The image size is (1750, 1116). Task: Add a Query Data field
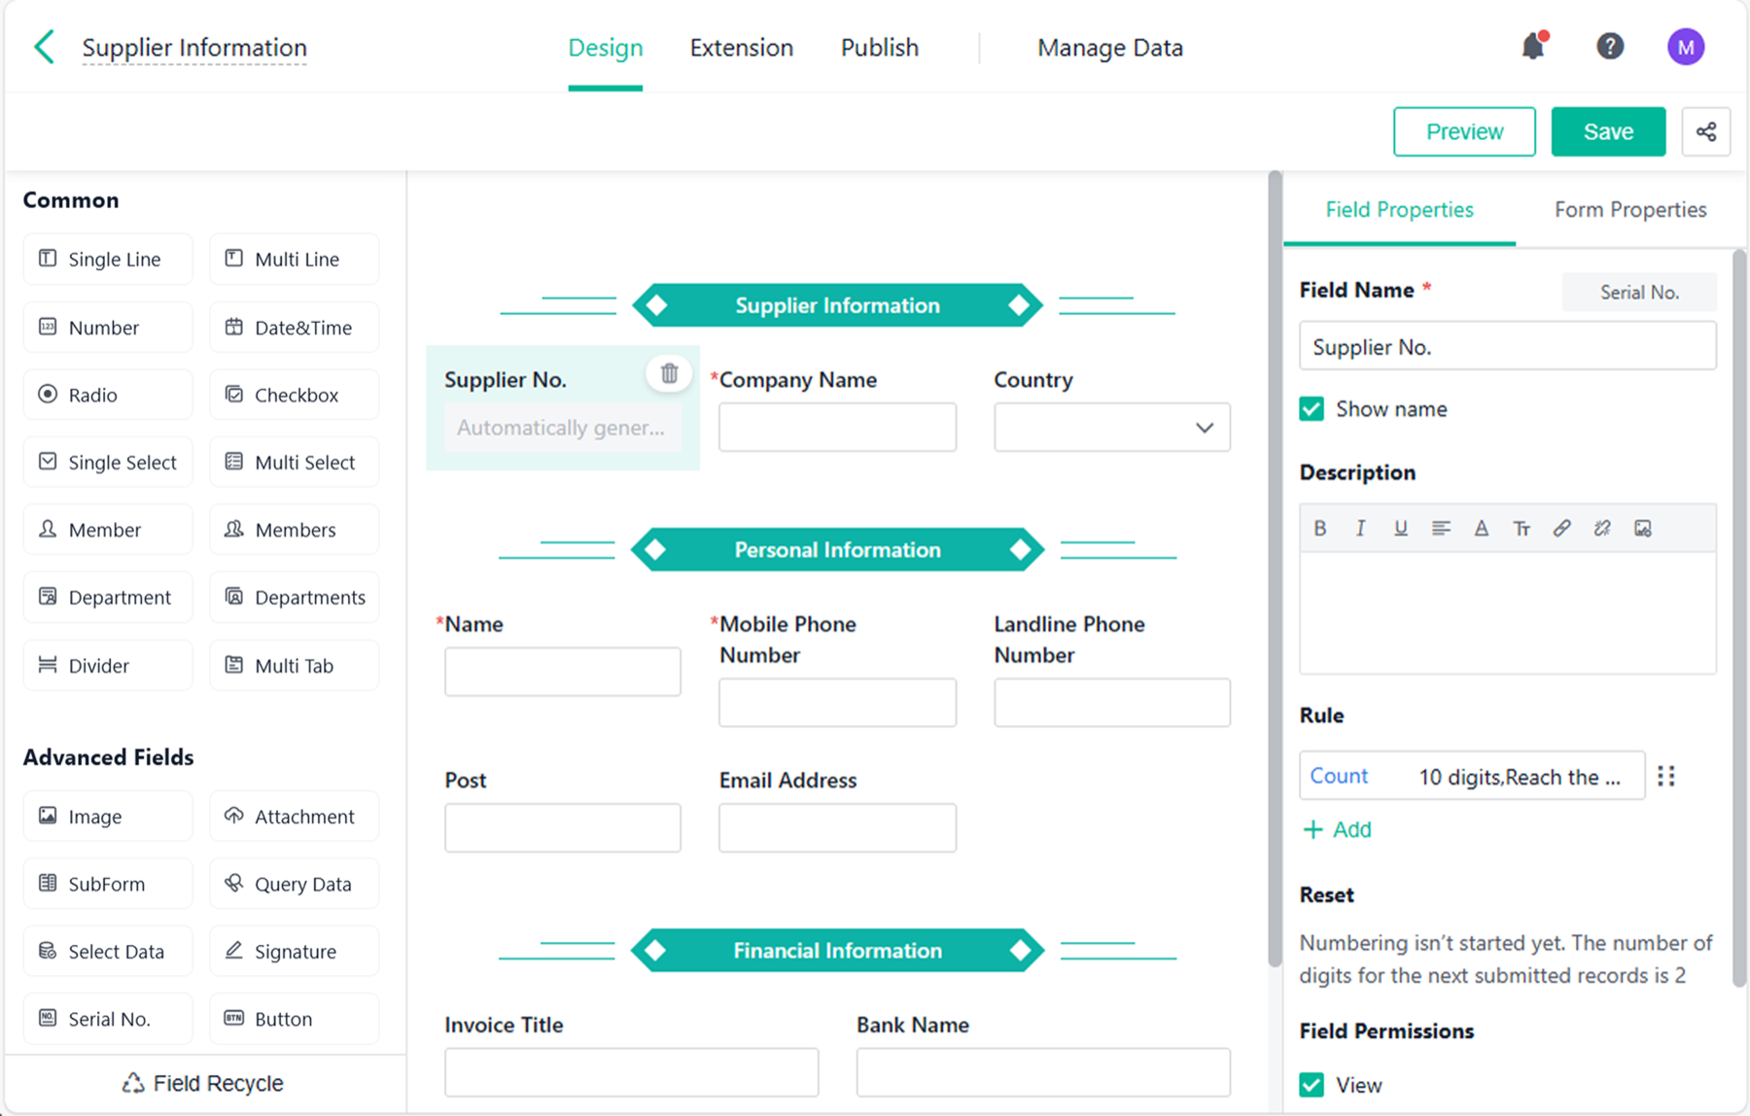pos(295,884)
